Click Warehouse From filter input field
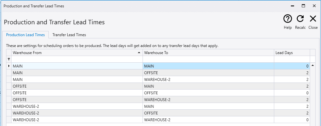This screenshot has width=321, height=126. tap(77, 59)
